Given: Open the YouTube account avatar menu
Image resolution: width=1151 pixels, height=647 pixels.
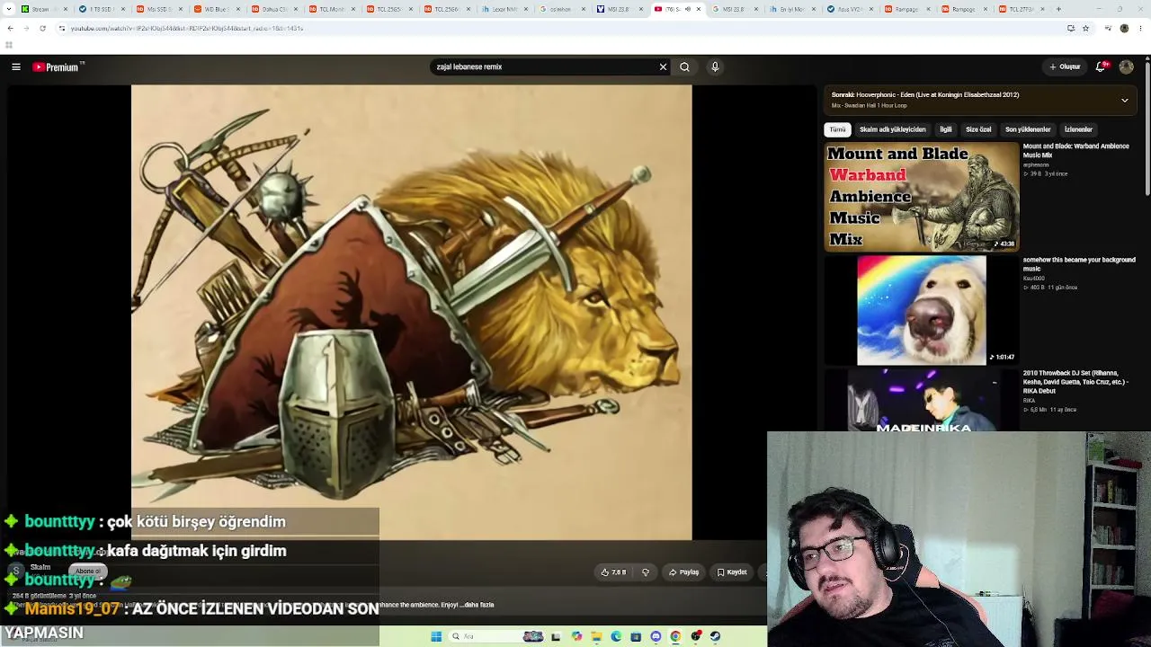Looking at the screenshot, I should (x=1126, y=66).
